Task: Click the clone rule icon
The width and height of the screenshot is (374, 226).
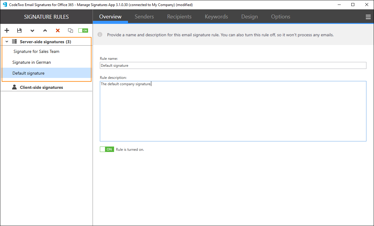Action: (71, 31)
